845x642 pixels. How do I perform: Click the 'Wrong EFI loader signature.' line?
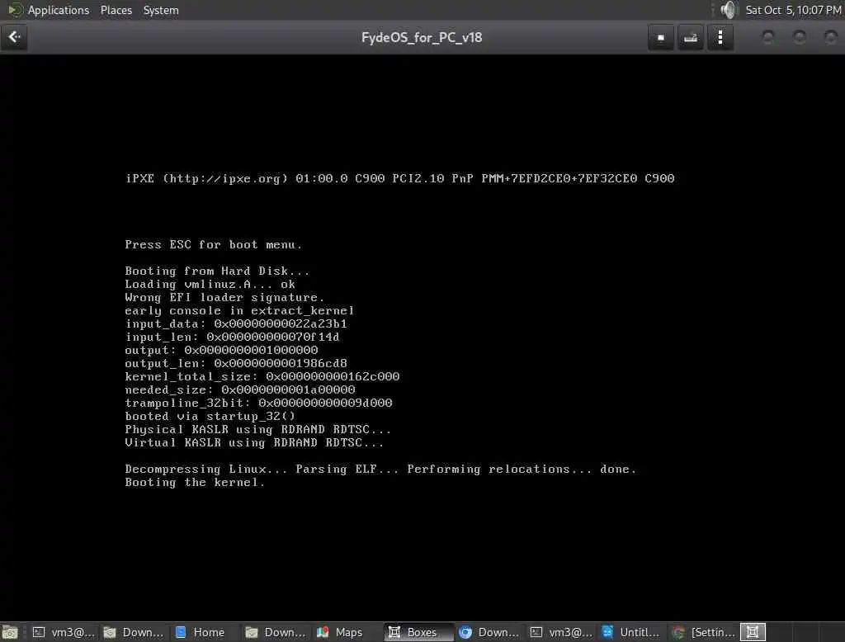click(x=224, y=297)
